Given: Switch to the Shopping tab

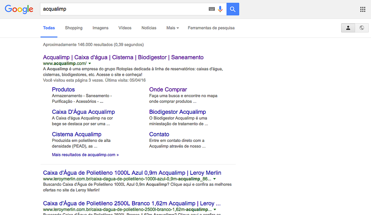Looking at the screenshot, I should 73,28.
